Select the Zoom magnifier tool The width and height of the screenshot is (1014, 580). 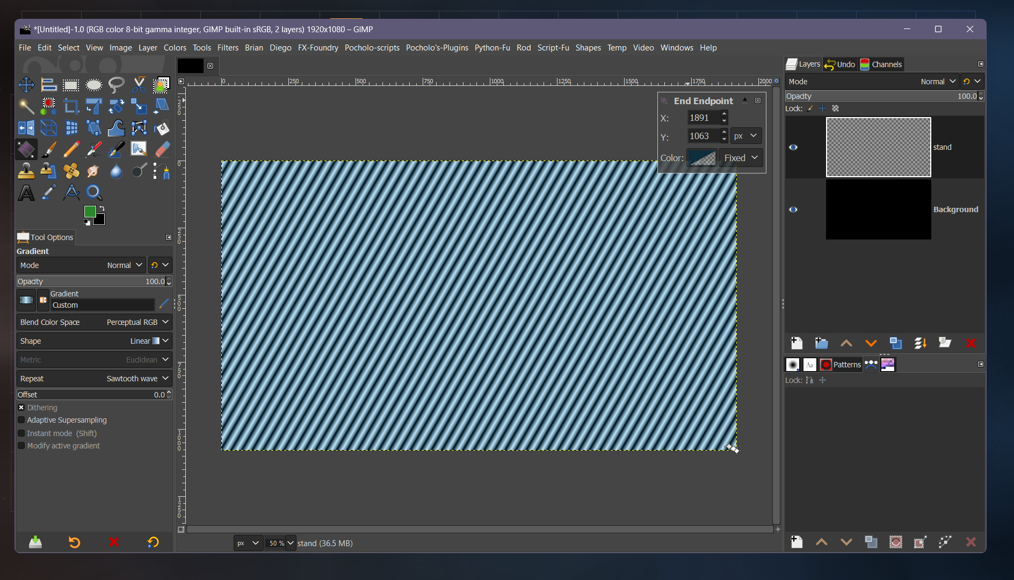pyautogui.click(x=93, y=192)
